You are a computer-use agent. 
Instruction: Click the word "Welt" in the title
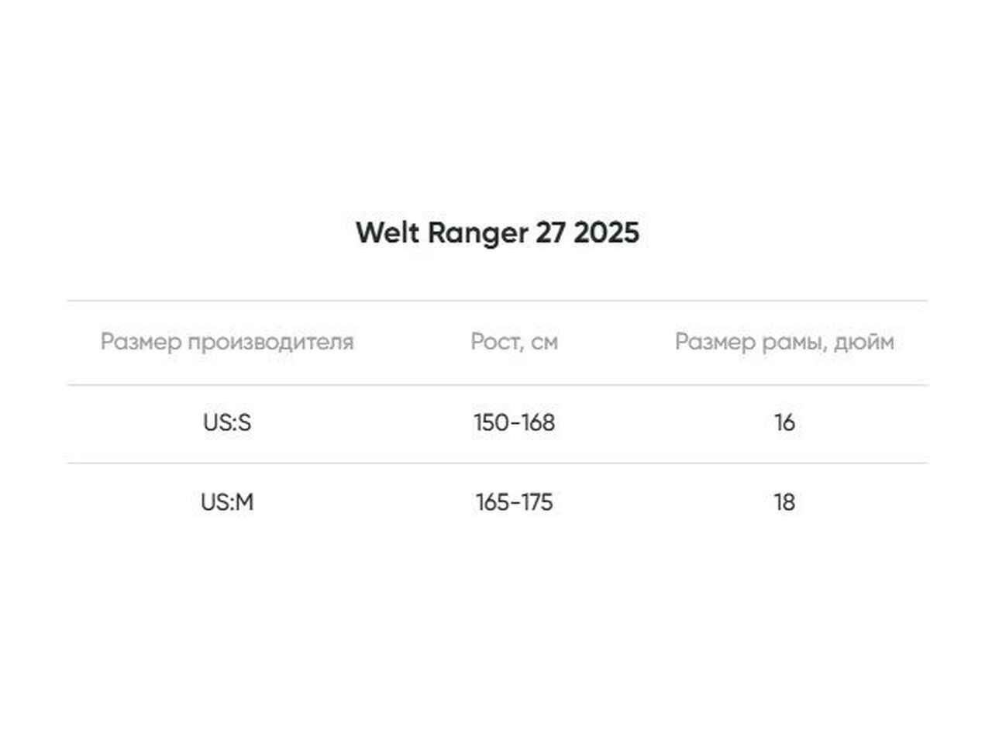tap(387, 232)
